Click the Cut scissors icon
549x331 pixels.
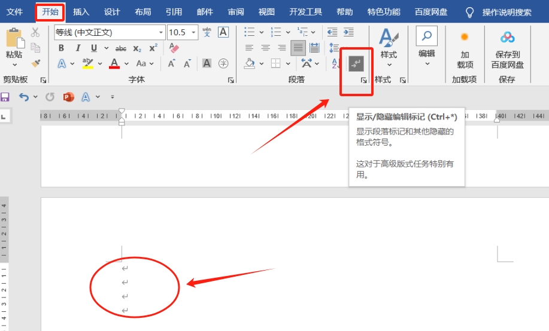coord(35,32)
